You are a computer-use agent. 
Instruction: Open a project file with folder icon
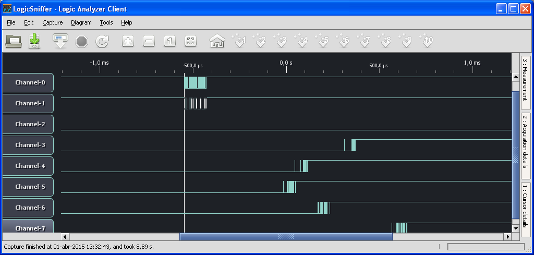tap(13, 41)
